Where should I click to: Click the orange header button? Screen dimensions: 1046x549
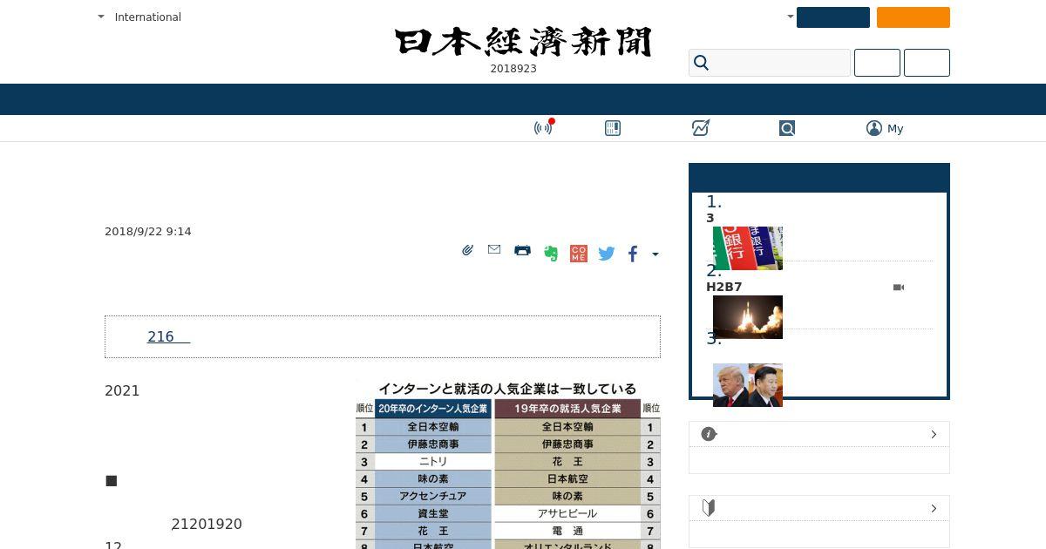point(914,17)
